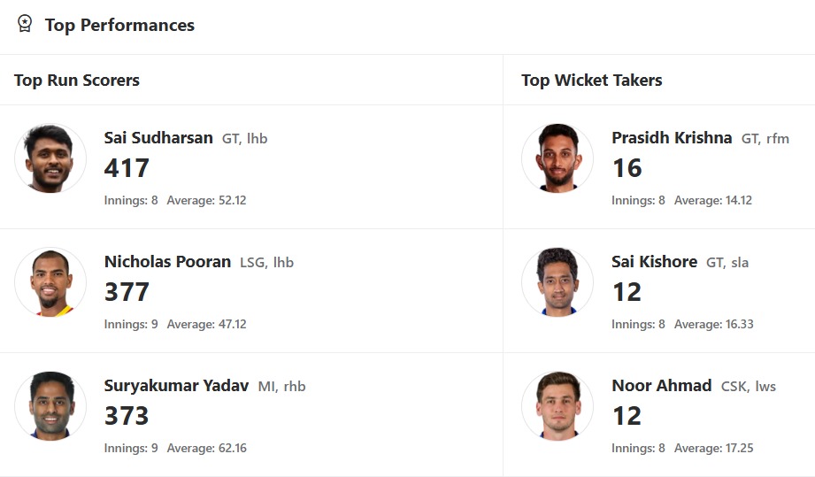Open the Prasidh Krishna name link
Viewport: 815px width, 477px height.
tap(672, 138)
